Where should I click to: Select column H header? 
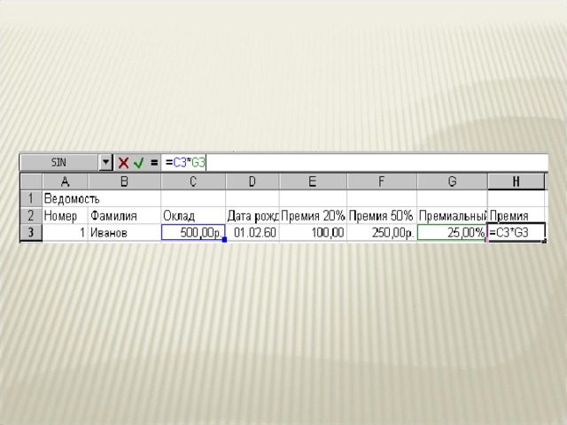tap(516, 181)
